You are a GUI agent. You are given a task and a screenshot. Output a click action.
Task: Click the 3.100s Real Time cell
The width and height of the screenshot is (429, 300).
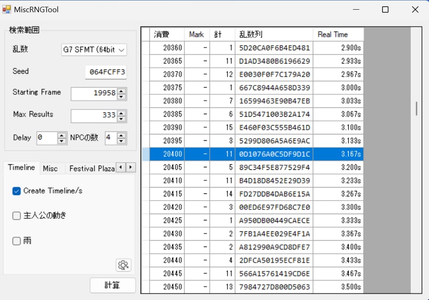click(x=338, y=128)
